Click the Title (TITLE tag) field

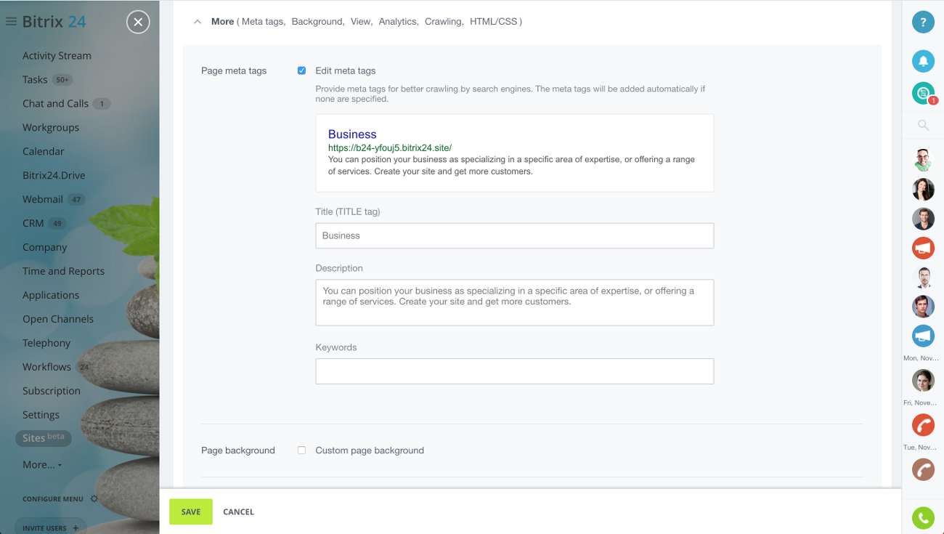click(x=514, y=235)
